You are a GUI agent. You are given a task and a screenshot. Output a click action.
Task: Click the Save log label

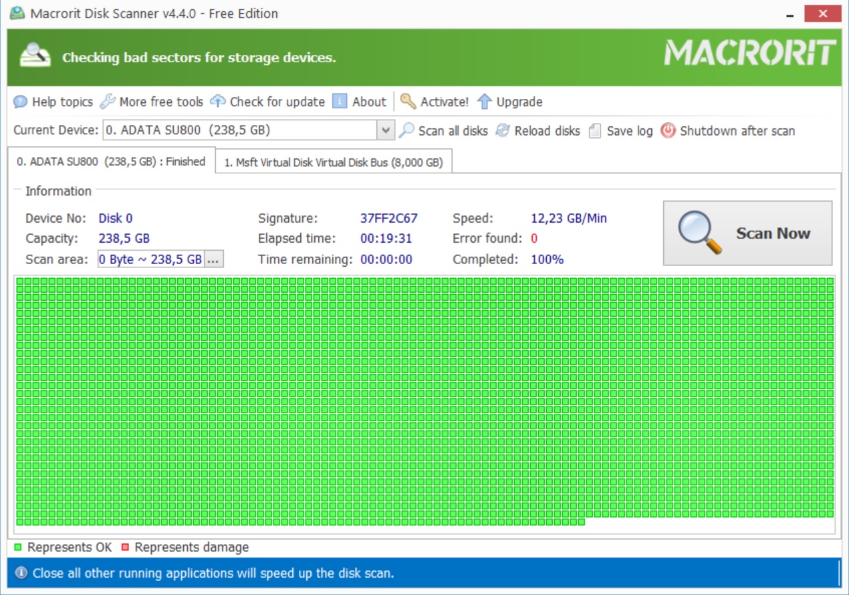pos(630,131)
